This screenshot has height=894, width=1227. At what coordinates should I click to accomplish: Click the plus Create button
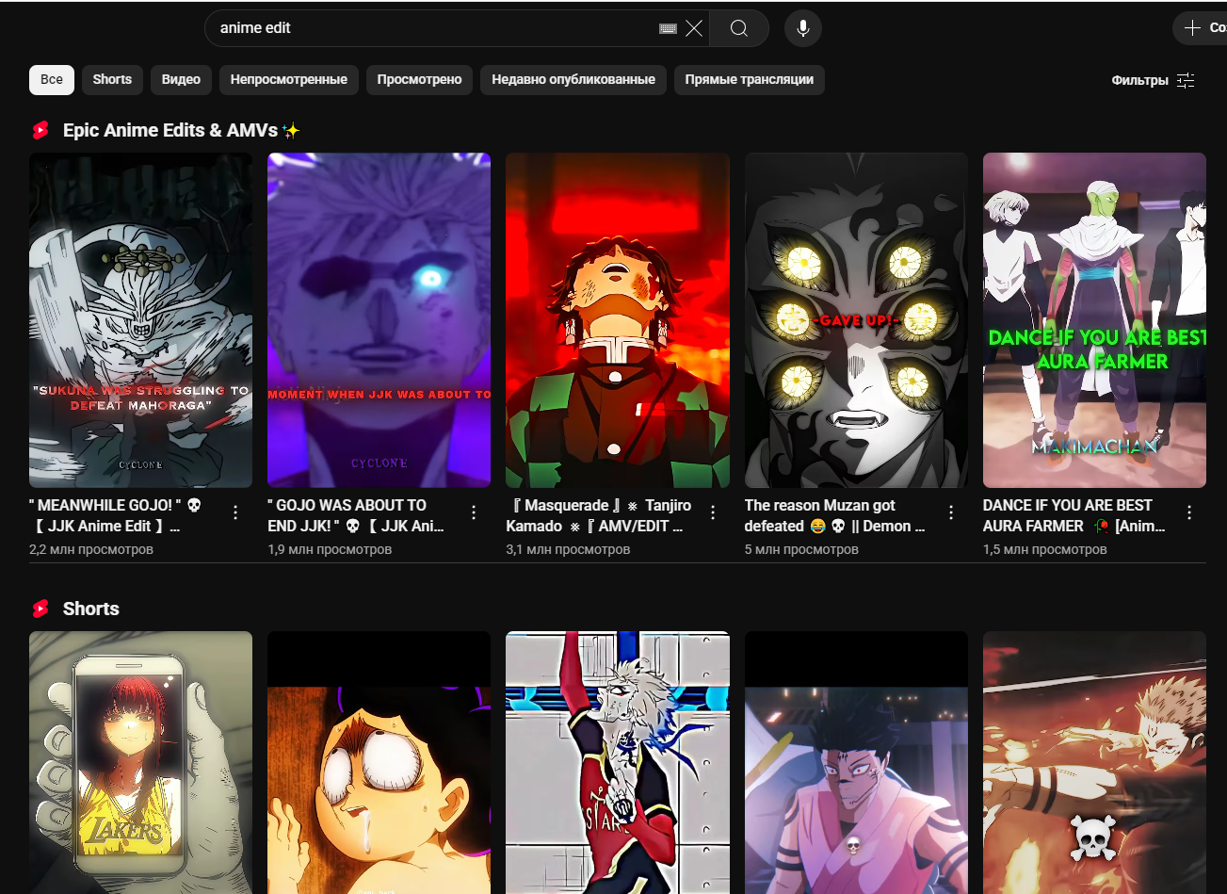click(x=1201, y=28)
